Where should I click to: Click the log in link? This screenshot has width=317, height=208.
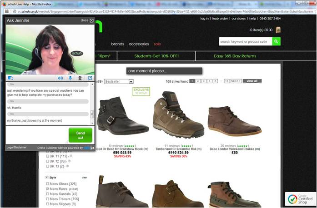point(204,18)
